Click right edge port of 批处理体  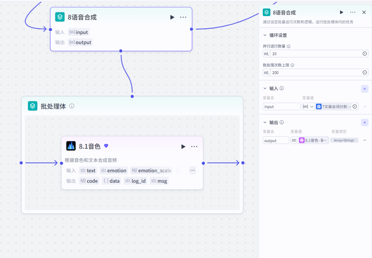[243, 163]
